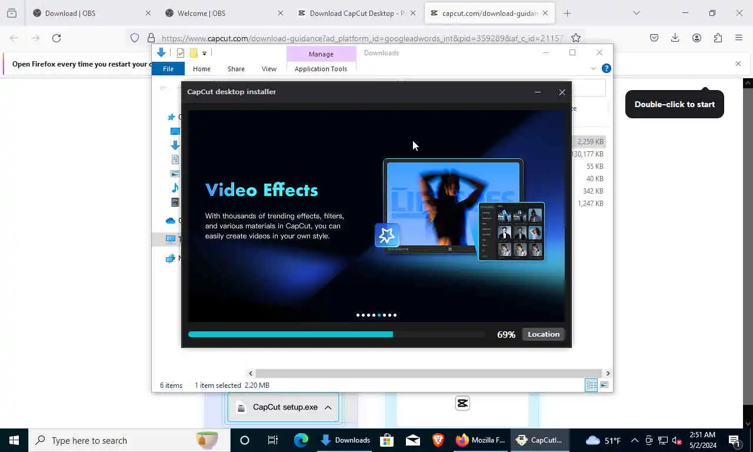Select the Downloads item in navigation pane
This screenshot has height=452, width=753.
[x=175, y=145]
